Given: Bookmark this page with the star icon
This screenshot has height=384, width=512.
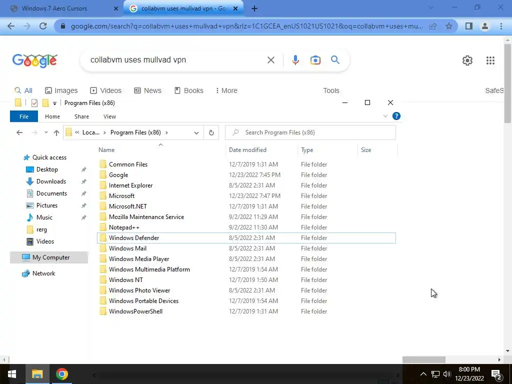Looking at the screenshot, I should (x=449, y=26).
